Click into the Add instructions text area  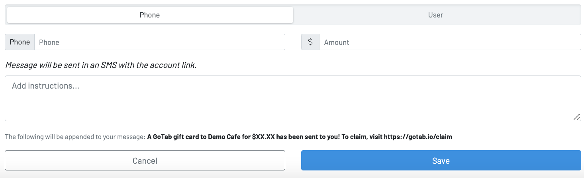pos(292,98)
